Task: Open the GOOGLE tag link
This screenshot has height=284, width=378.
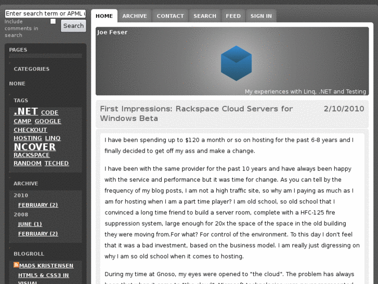Action: (x=48, y=121)
